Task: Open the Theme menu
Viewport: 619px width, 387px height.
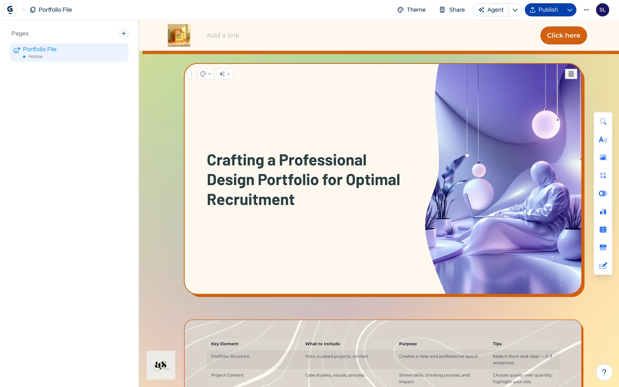Action: [x=411, y=10]
